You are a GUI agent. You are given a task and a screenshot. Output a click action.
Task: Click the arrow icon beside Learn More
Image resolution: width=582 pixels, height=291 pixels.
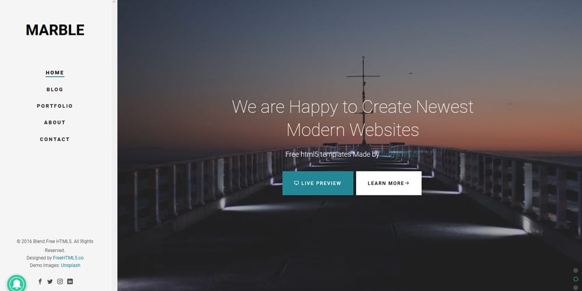407,183
